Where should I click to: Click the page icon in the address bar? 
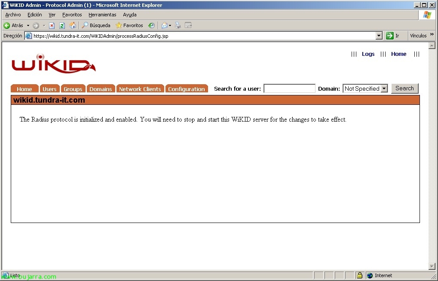coord(28,36)
